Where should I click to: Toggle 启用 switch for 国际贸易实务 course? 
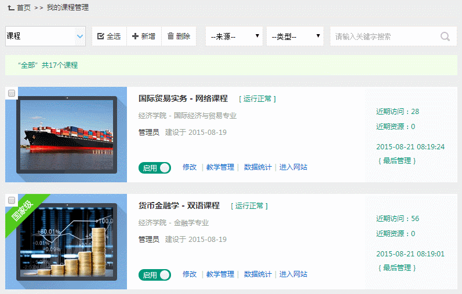click(x=155, y=168)
